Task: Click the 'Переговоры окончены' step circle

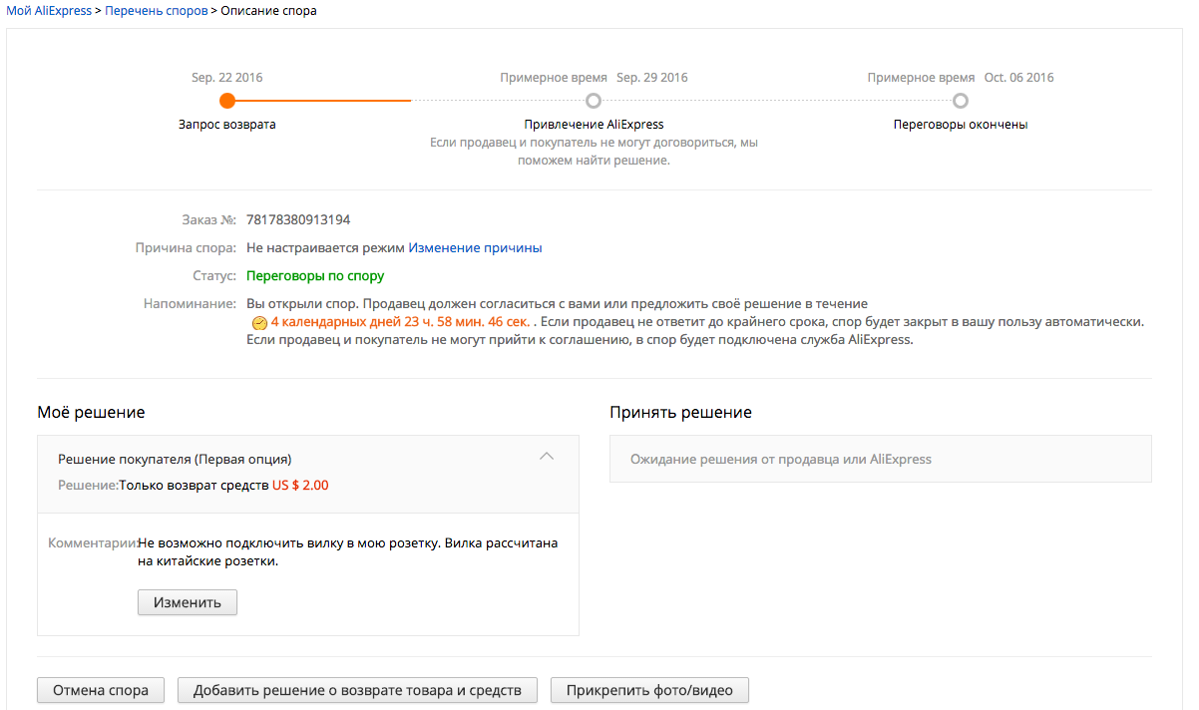Action: [x=960, y=101]
